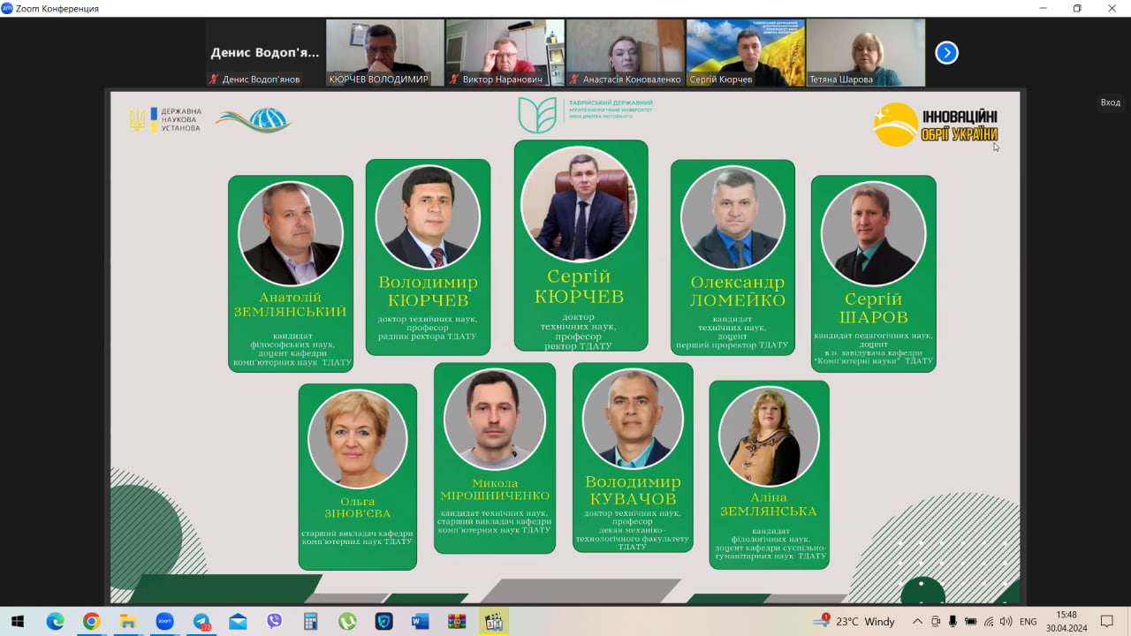Select Виктор Наранович video thumbnail
Screen dimensions: 1131x636
pos(505,53)
